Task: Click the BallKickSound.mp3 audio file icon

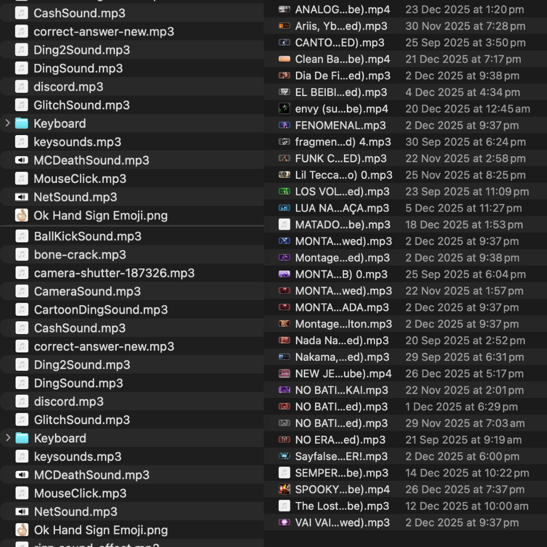Action: tap(22, 236)
